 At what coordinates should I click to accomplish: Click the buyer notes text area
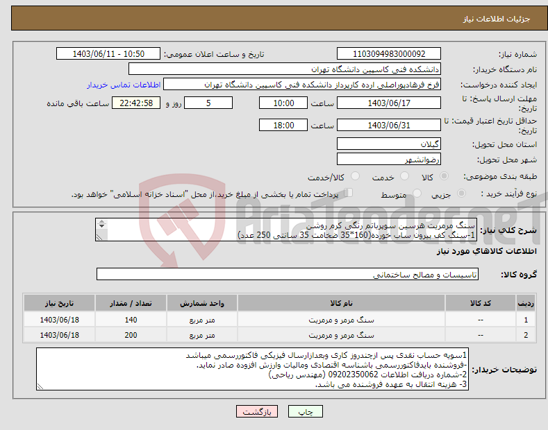252,369
